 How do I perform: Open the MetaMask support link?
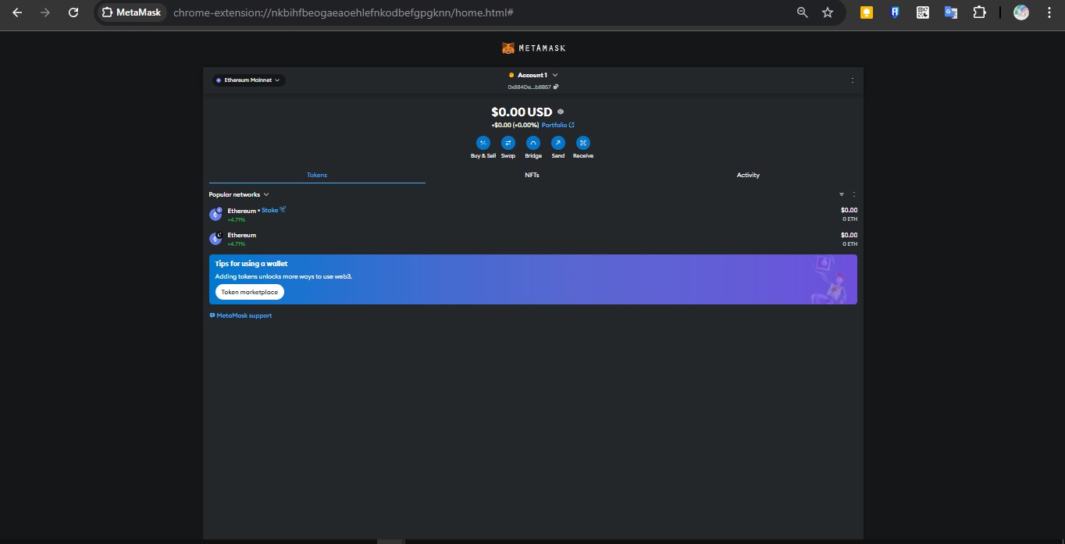(240, 316)
